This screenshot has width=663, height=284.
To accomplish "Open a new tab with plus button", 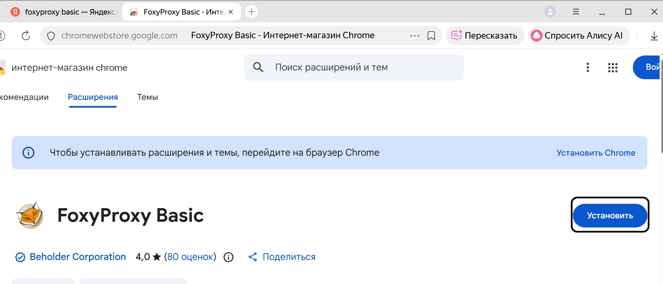I will point(251,12).
